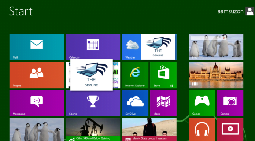
Task: Open the aamsuzon user account menu
Action: click(x=236, y=11)
